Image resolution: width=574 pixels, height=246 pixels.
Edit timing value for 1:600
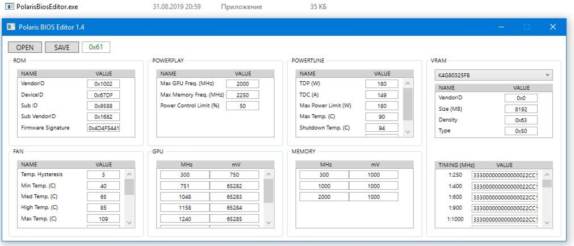(504, 197)
